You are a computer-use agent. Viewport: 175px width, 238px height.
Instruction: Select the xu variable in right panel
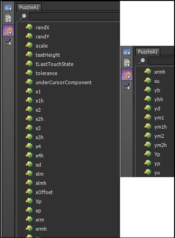click(157, 81)
